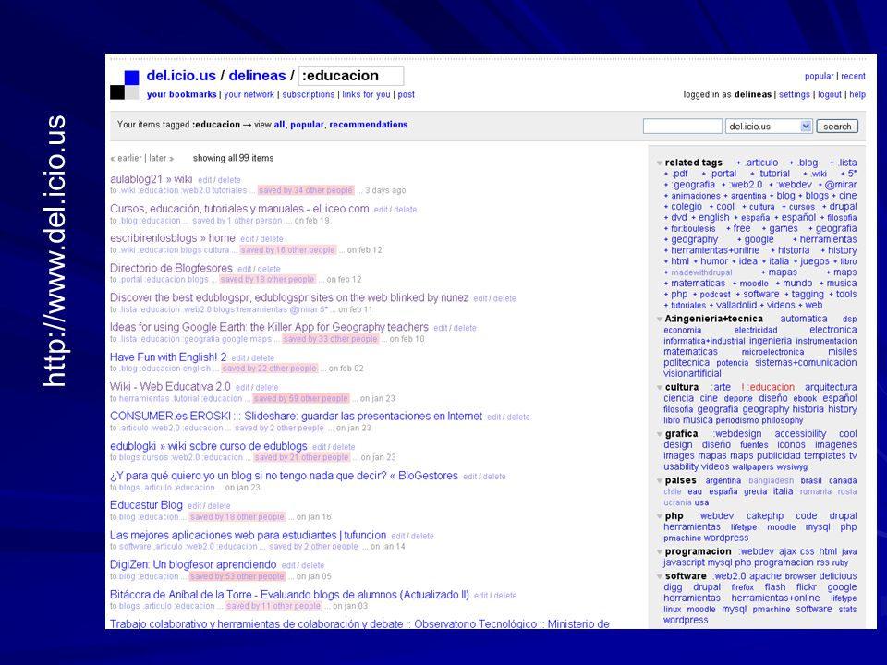The image size is (887, 665).
Task: Collapse the related tags section triangle
Action: (x=660, y=163)
